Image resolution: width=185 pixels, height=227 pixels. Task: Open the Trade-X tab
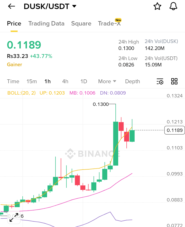click(x=109, y=23)
